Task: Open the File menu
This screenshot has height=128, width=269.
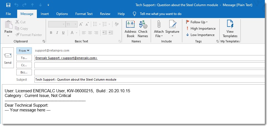Action: click(x=8, y=14)
